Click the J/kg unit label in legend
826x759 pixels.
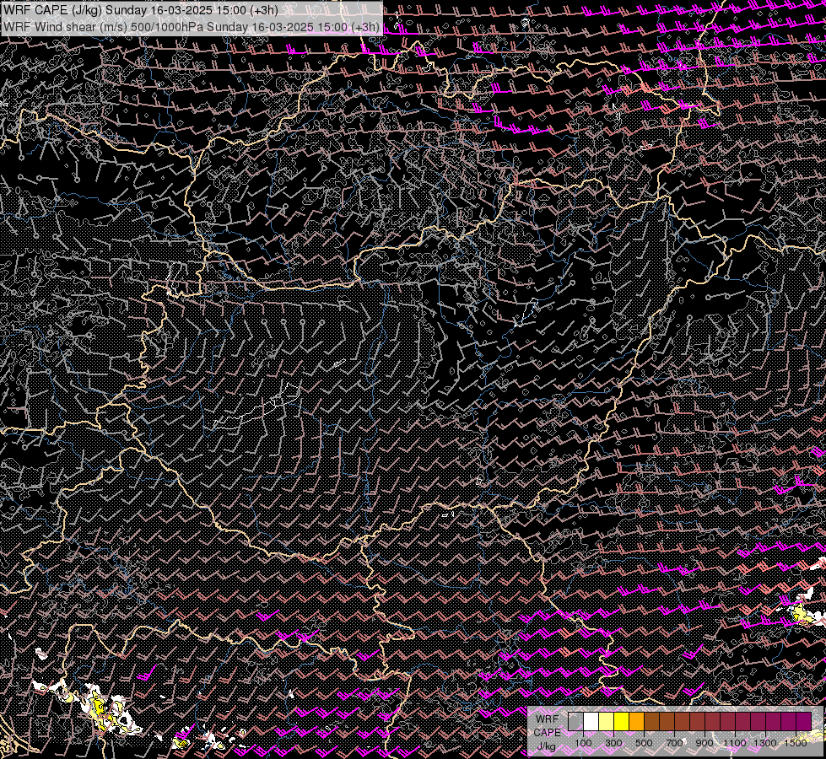(546, 746)
